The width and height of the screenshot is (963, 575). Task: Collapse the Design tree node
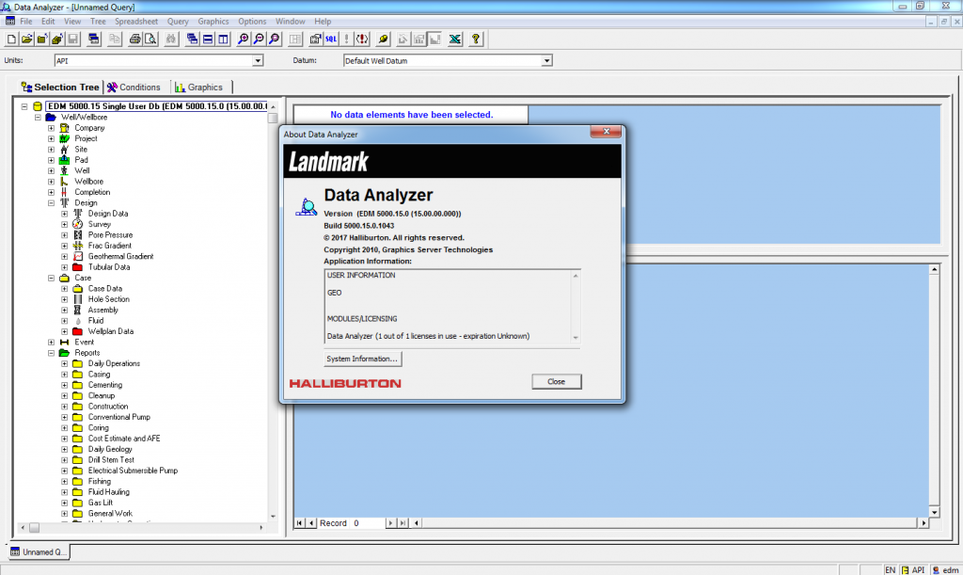pyautogui.click(x=51, y=202)
